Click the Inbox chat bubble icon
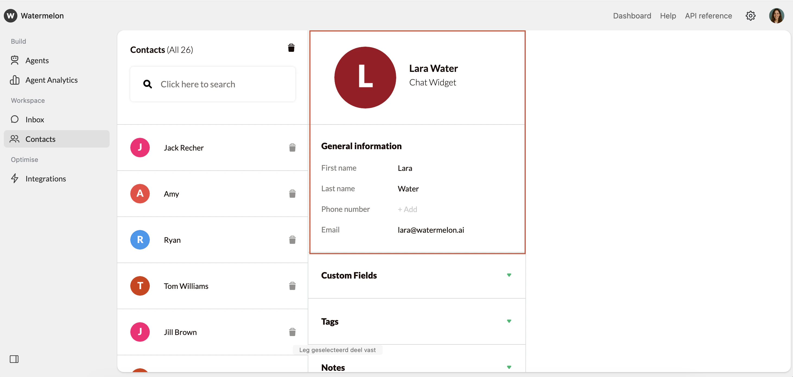793x377 pixels. [x=14, y=119]
